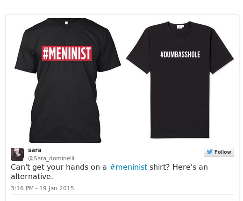The height and width of the screenshot is (201, 243).
Task: Click the bottom hem of the #MENINIST shirt
Action: pyautogui.click(x=65, y=139)
